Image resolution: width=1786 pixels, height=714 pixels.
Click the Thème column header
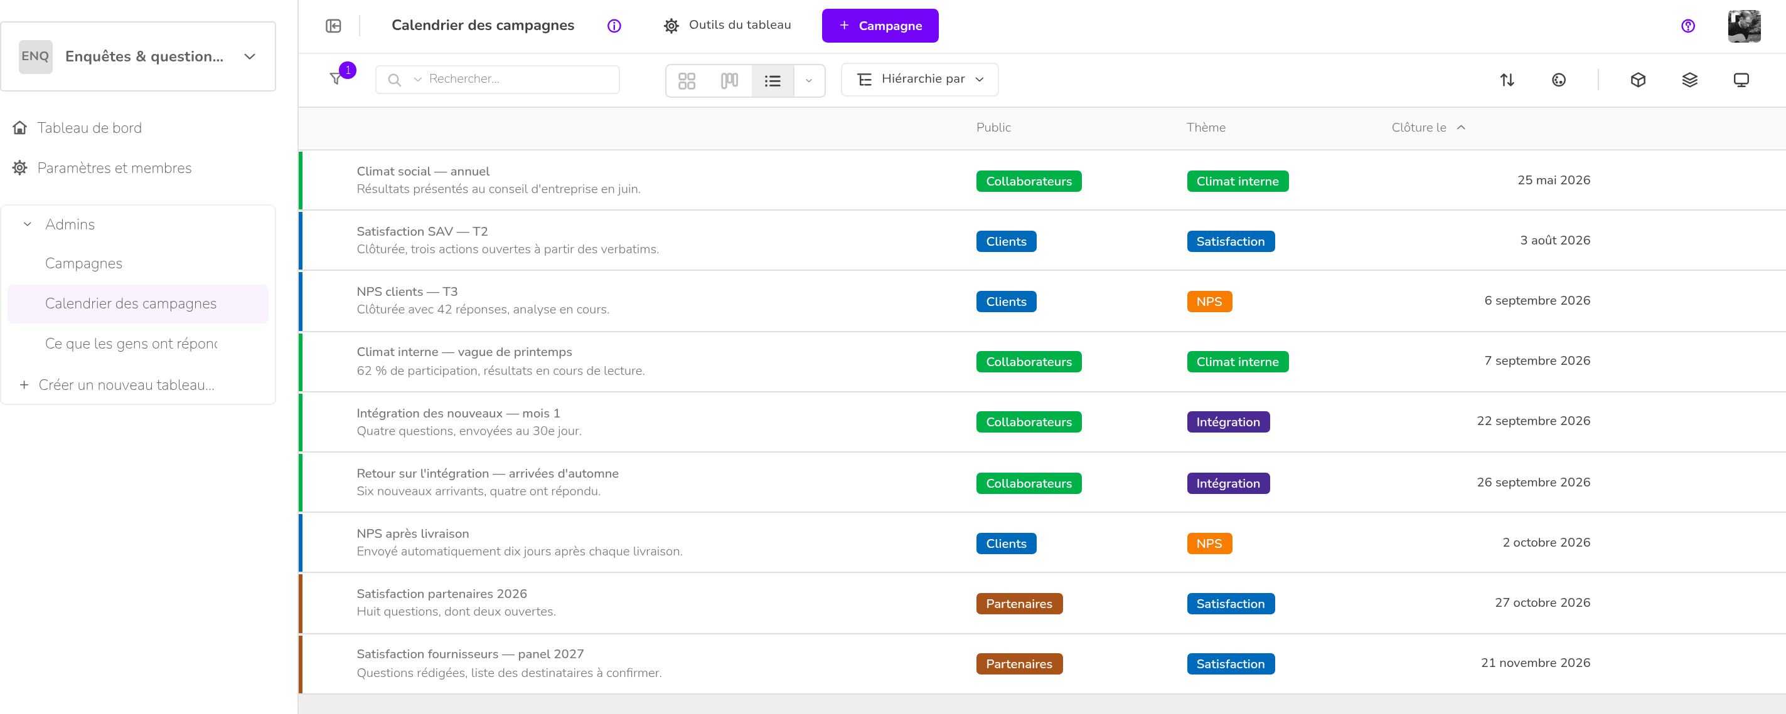click(x=1205, y=127)
